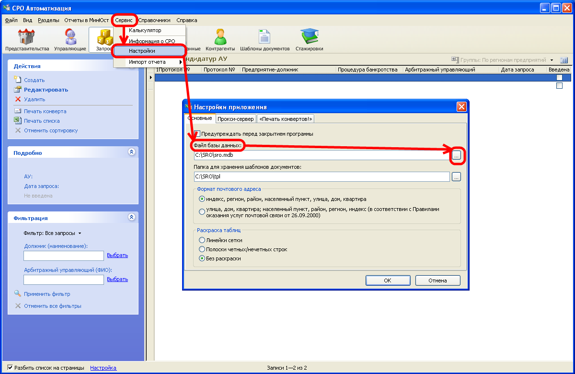Open the Справочники menu
The height and width of the screenshot is (374, 575).
(154, 20)
